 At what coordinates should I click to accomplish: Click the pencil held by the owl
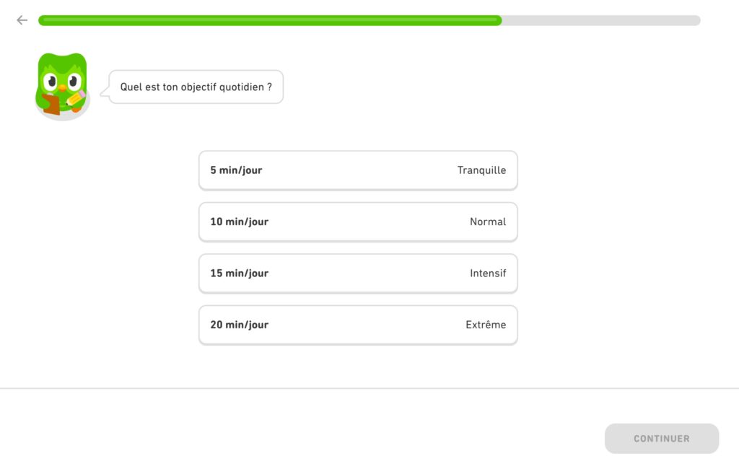[x=76, y=98]
